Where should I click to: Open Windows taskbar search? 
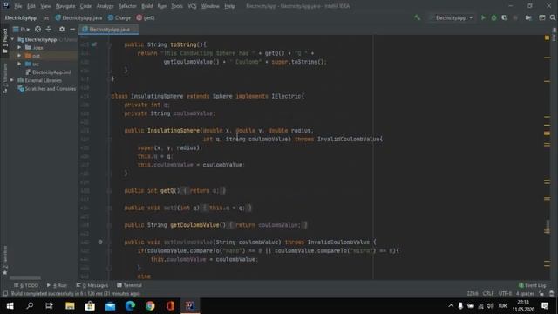click(30, 306)
